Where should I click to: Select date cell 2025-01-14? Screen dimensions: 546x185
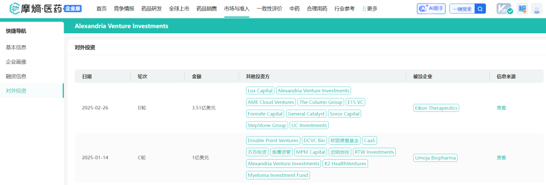95,158
